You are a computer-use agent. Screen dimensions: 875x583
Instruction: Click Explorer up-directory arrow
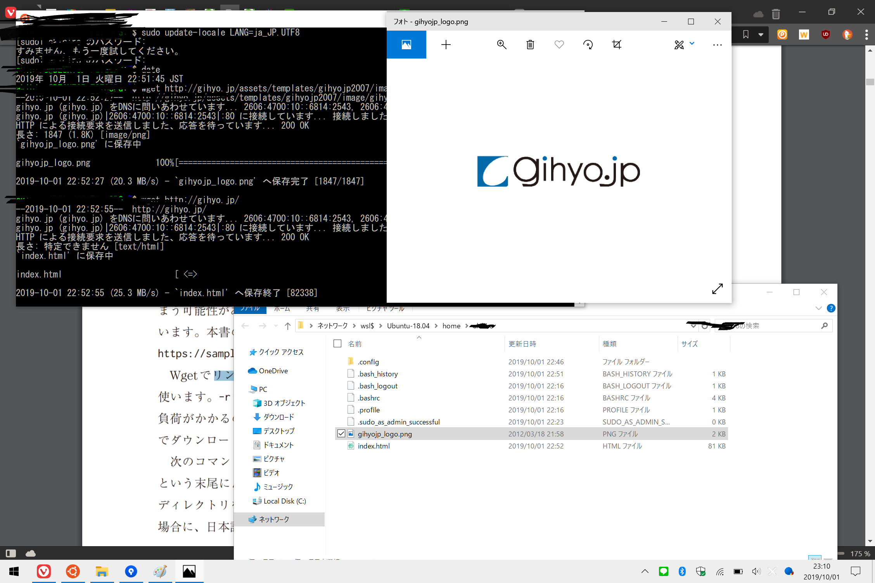click(x=287, y=326)
